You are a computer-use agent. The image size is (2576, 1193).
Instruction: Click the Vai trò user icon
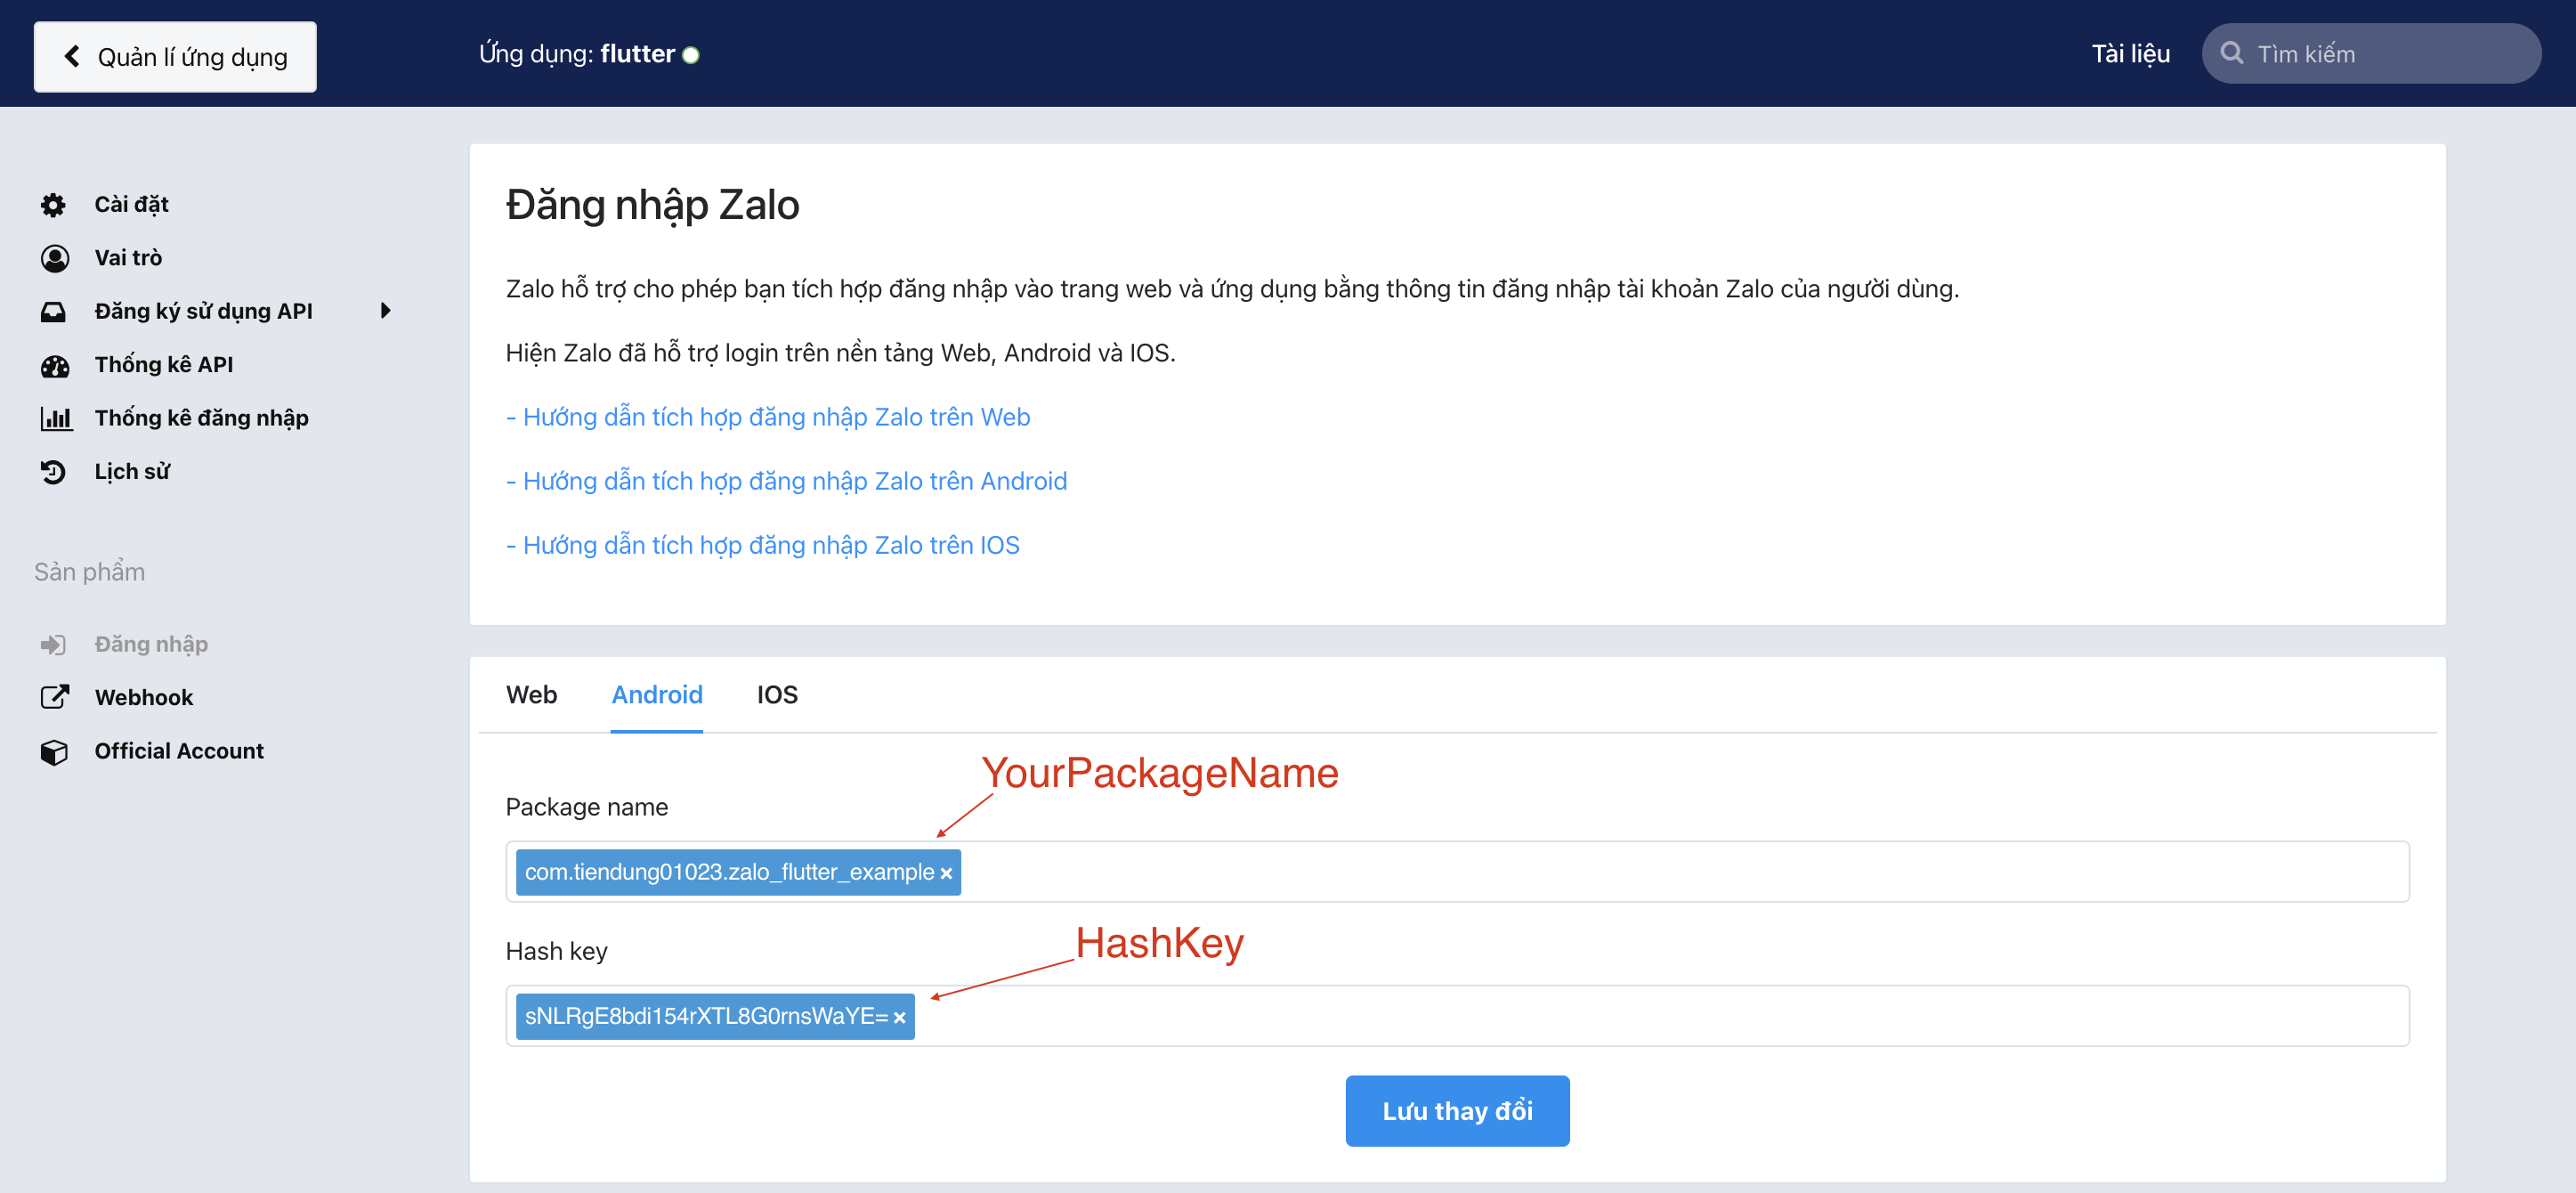coord(54,258)
